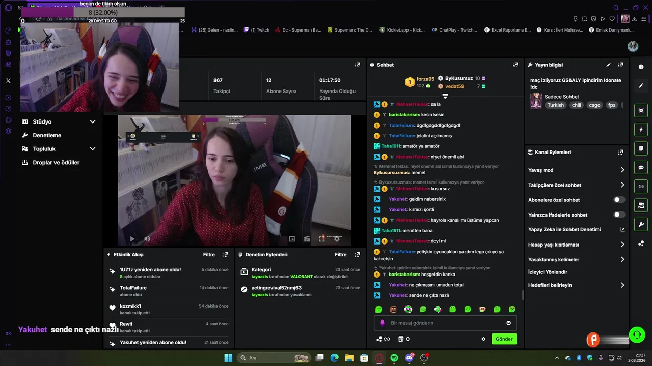Open Filtre in Etkinlik Akışı
The image size is (652, 366).
point(209,255)
